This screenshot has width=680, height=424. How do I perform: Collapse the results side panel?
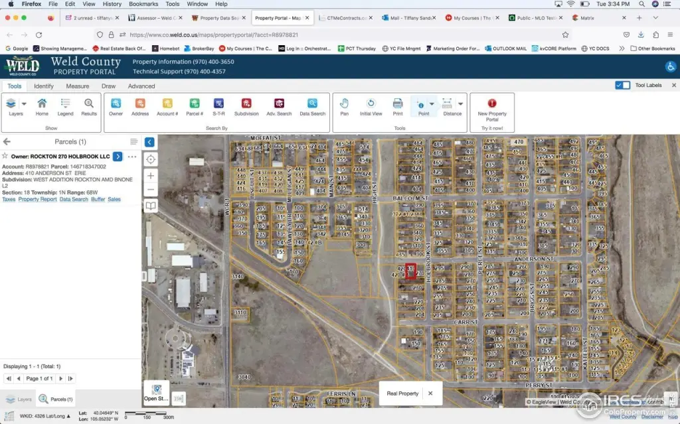tap(149, 142)
